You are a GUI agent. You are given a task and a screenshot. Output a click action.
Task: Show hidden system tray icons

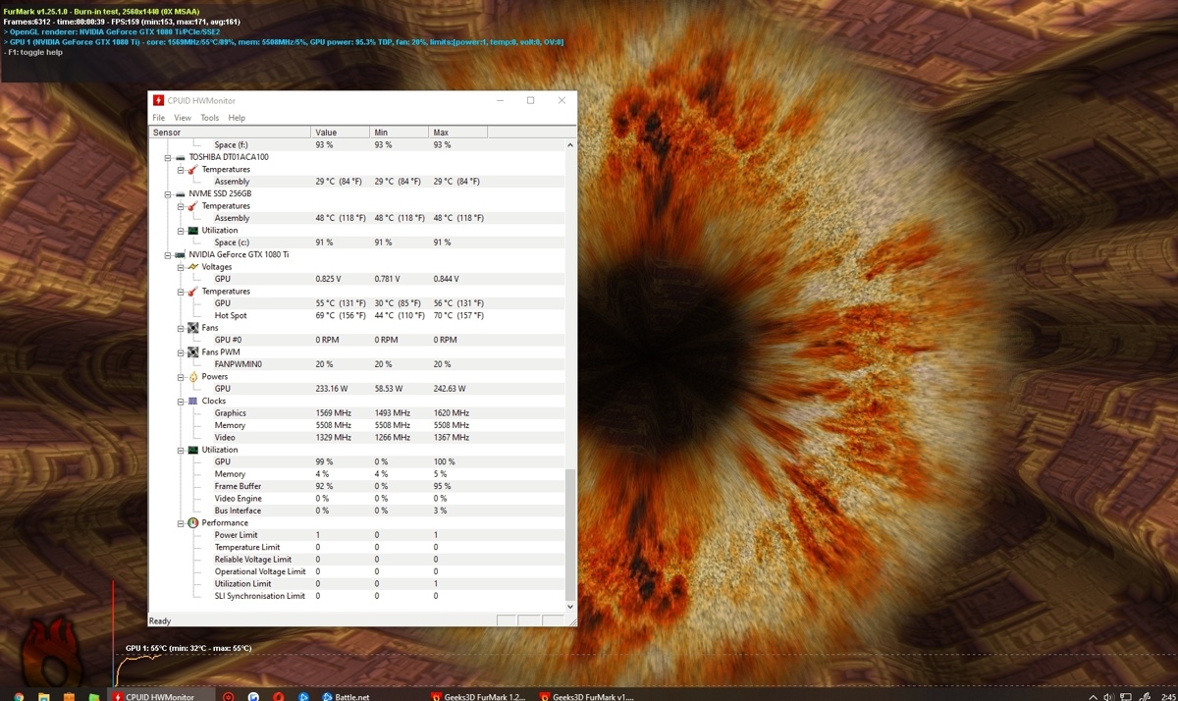point(1093,696)
